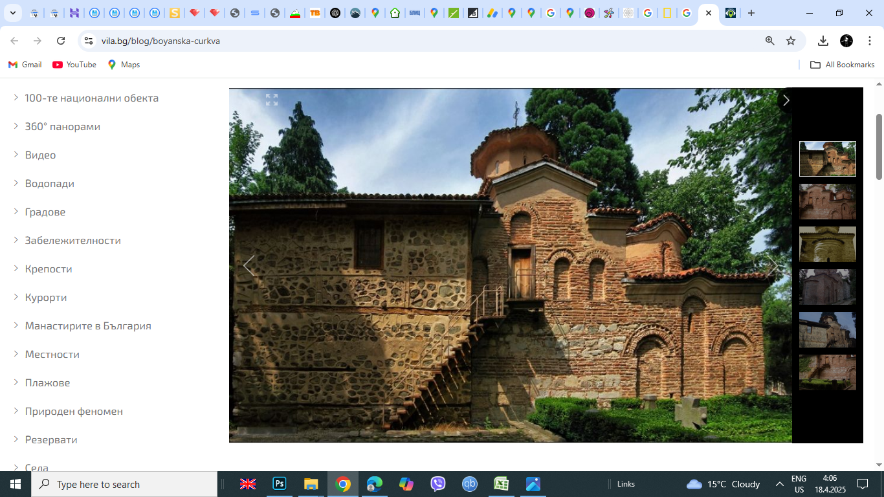Screen dimensions: 884x497
Task: Expand the Градове category arrow
Action: [x=16, y=212]
